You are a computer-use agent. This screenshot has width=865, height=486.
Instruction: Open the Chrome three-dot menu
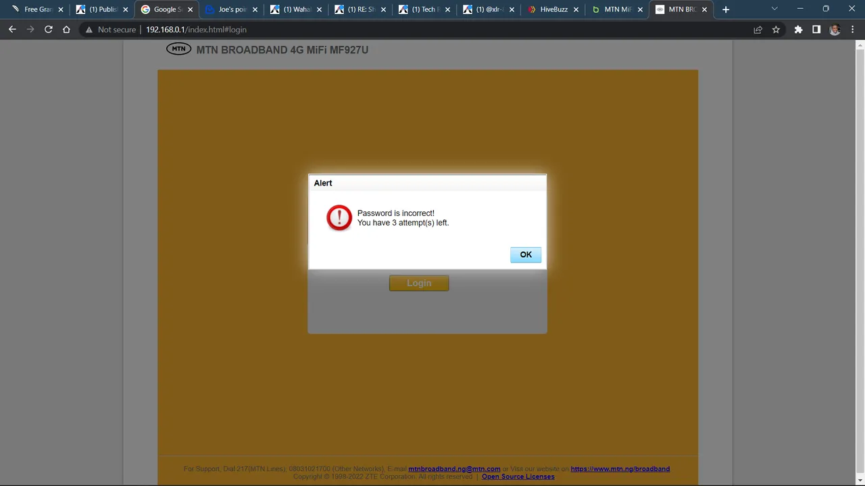852,30
